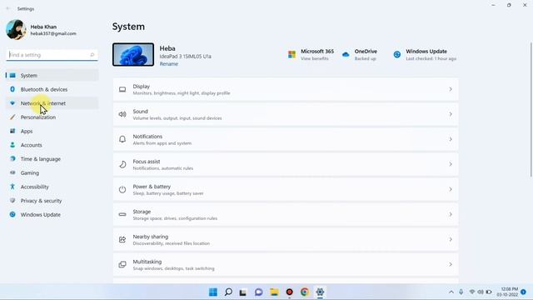Open the Settings gear on taskbar

(320, 292)
